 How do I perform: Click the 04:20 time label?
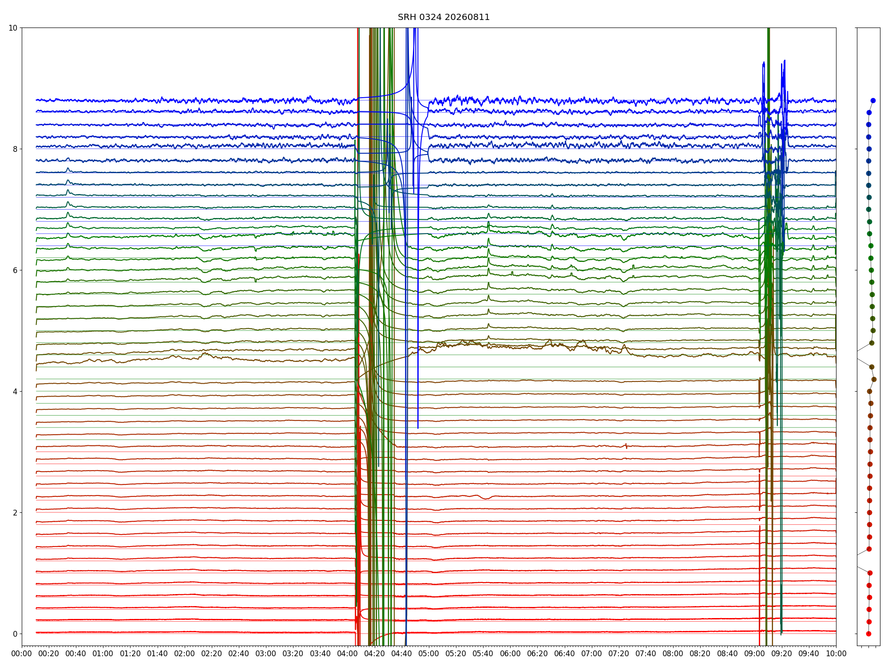point(375,654)
